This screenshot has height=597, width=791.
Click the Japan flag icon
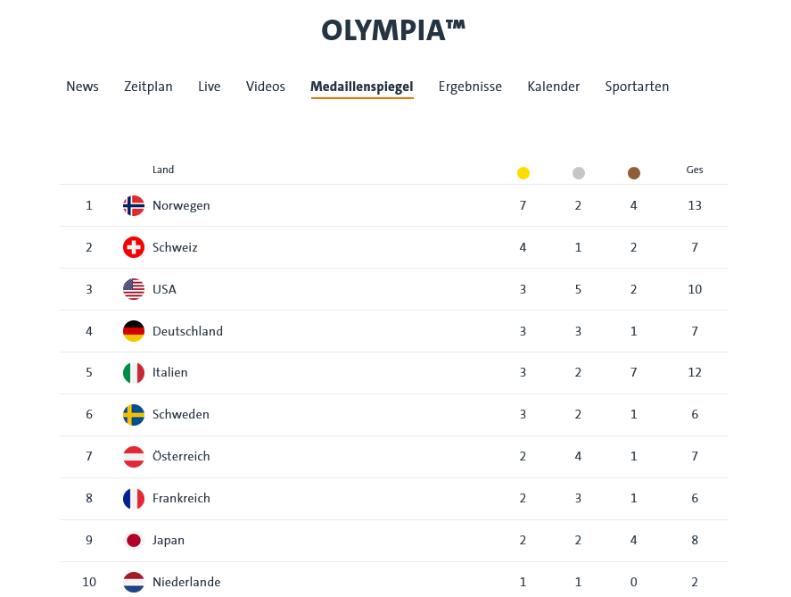pyautogui.click(x=134, y=540)
